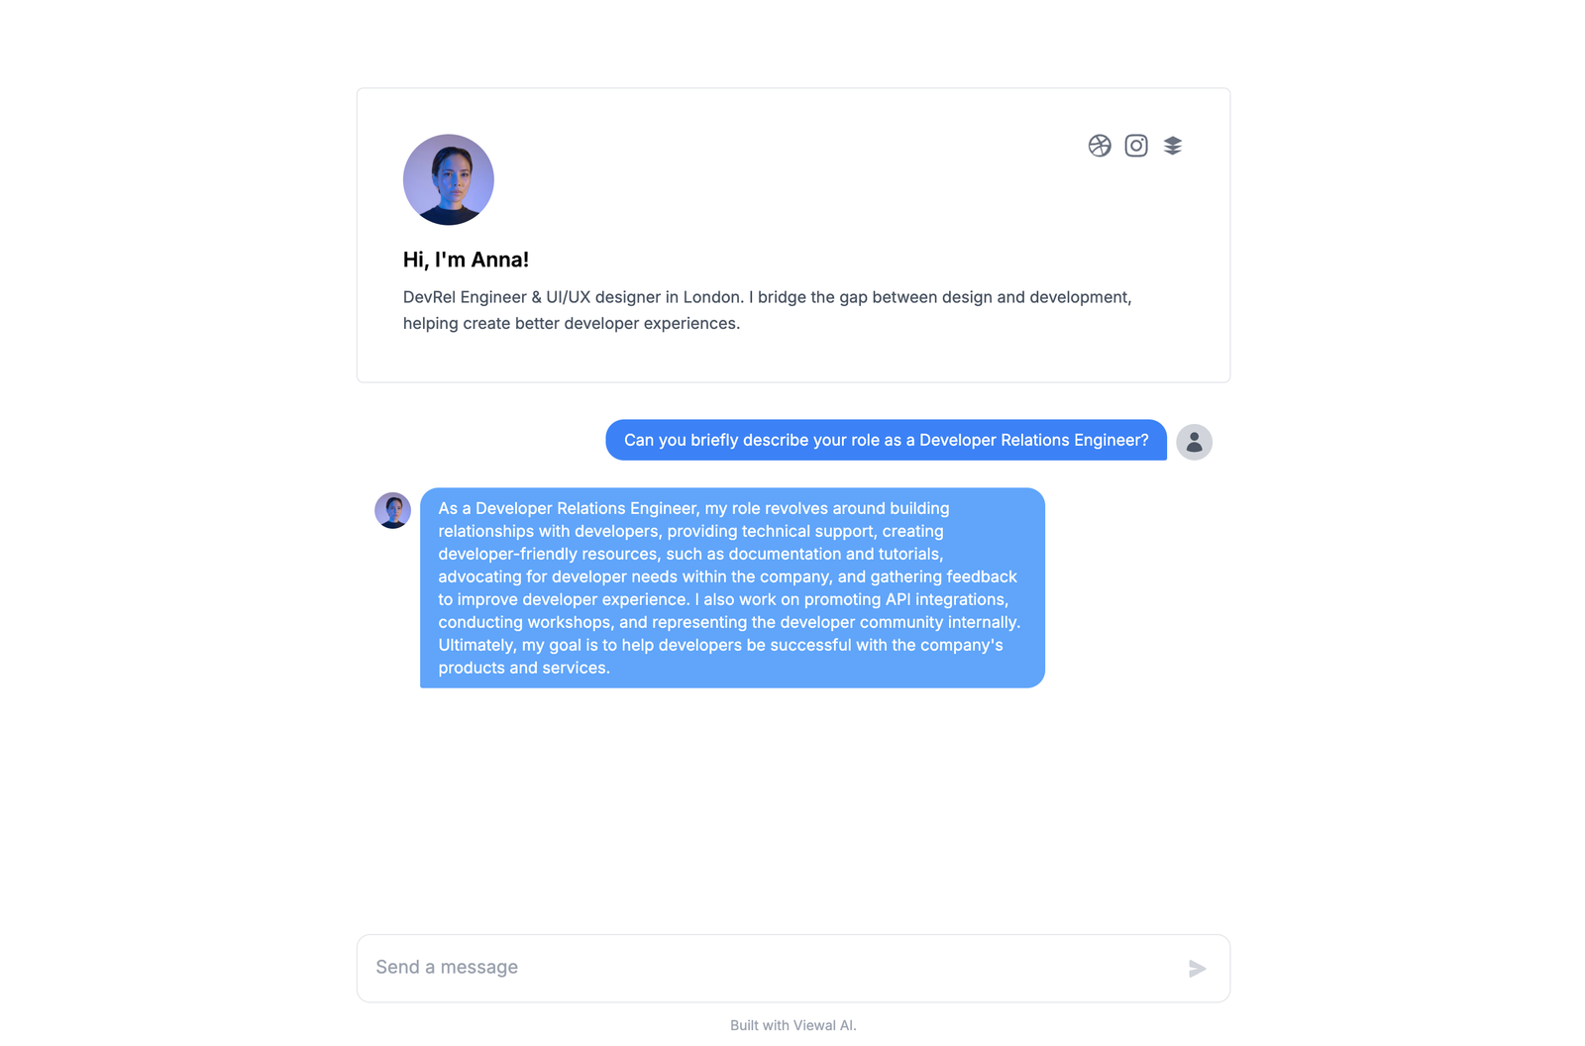Open the Built with Viewal AI link
The width and height of the screenshot is (1585, 1046).
click(793, 1025)
